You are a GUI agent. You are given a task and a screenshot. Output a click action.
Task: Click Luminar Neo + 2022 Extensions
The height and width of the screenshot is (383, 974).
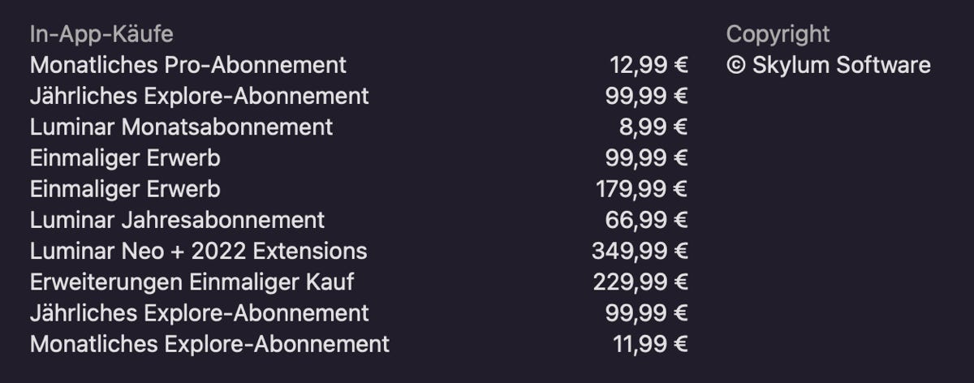(x=198, y=252)
